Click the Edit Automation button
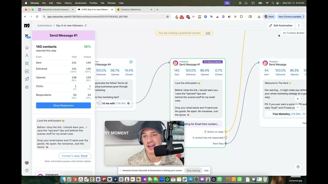Viewport: 328px width, 184px height. 281,26
